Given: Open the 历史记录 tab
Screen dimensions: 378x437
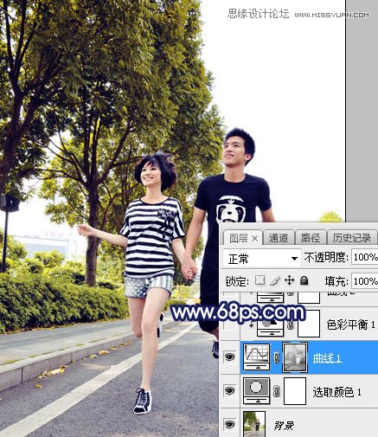Looking at the screenshot, I should (x=352, y=238).
